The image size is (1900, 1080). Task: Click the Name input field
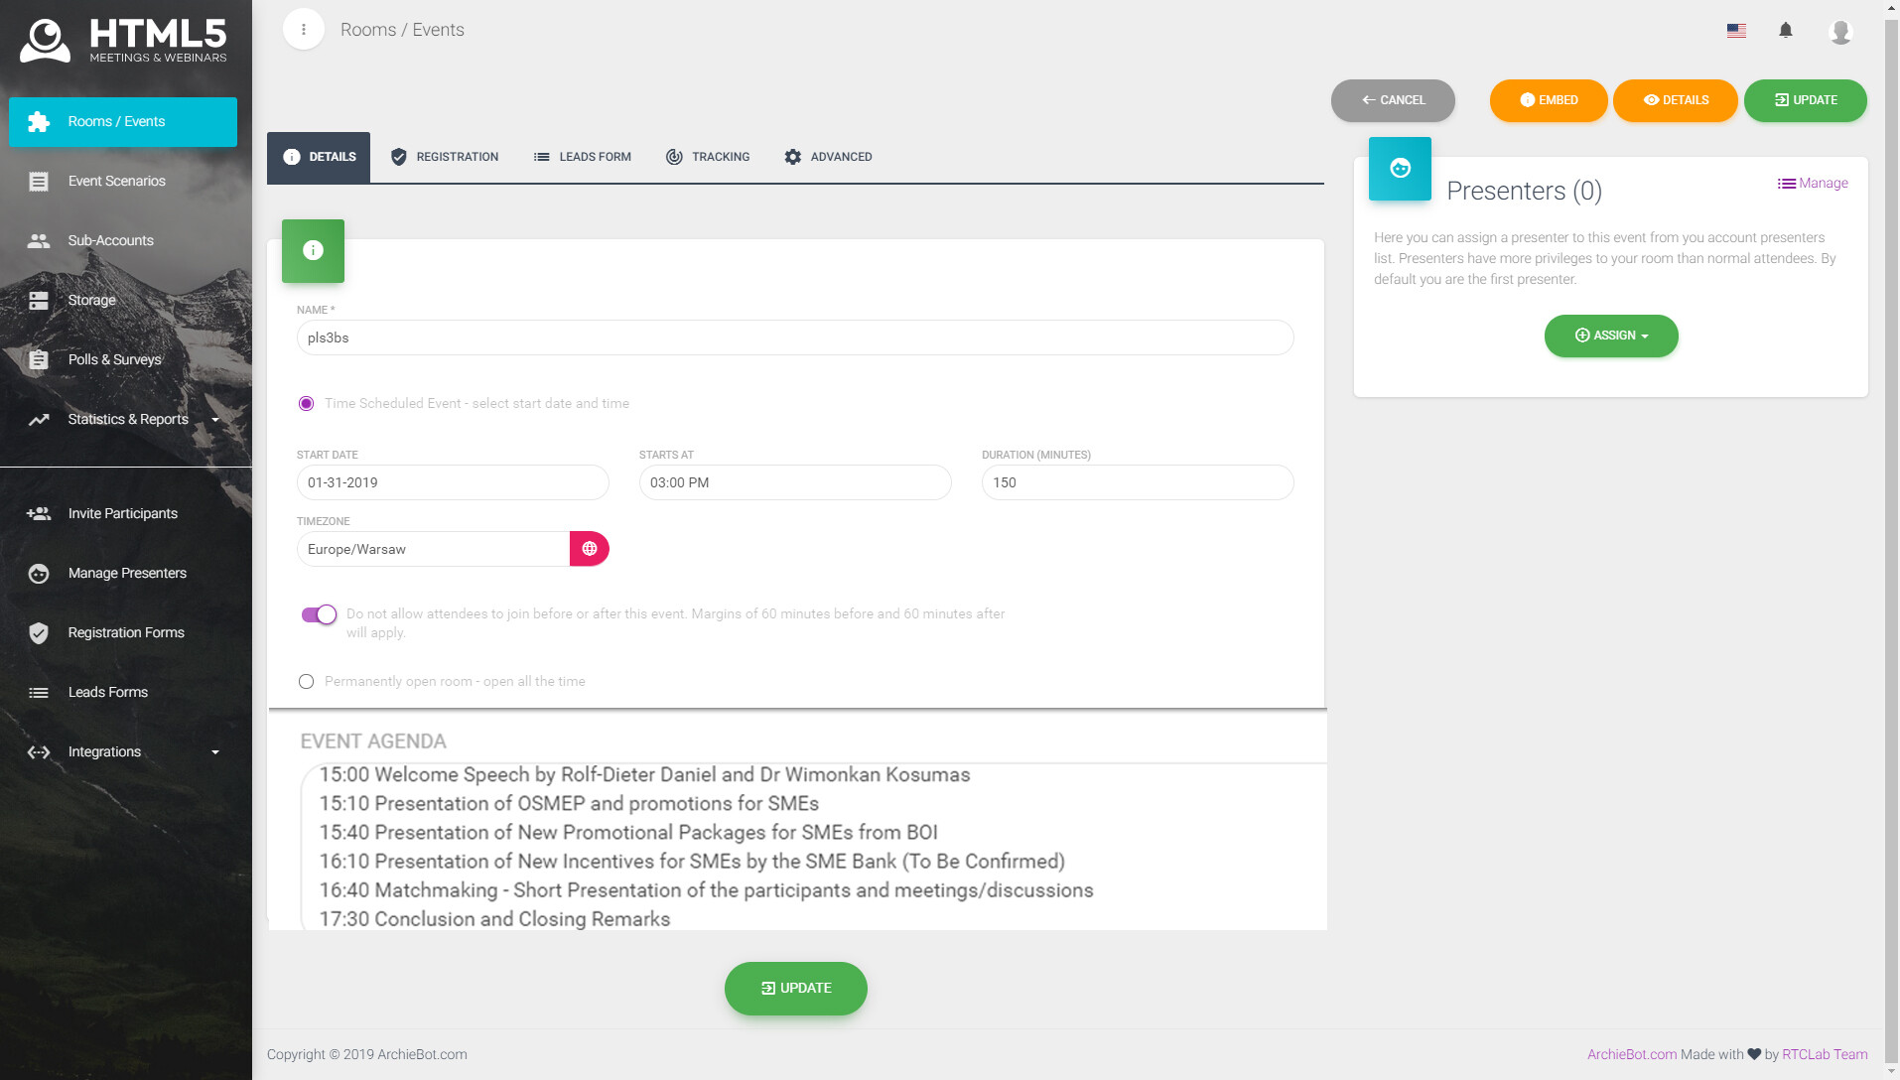795,337
